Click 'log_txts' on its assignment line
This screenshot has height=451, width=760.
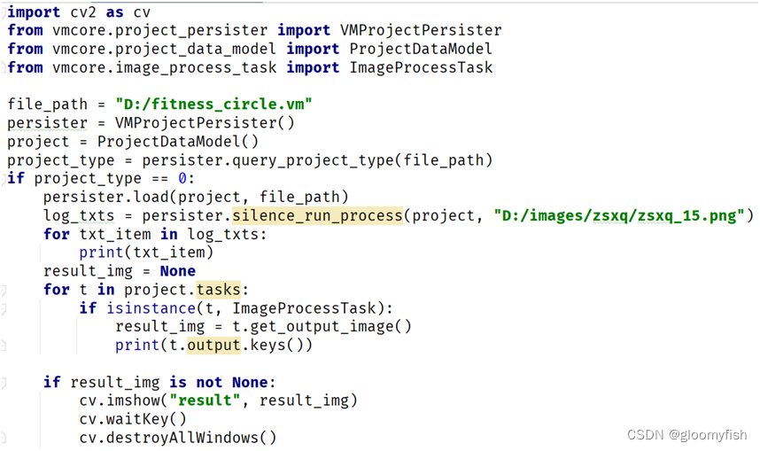tap(79, 216)
